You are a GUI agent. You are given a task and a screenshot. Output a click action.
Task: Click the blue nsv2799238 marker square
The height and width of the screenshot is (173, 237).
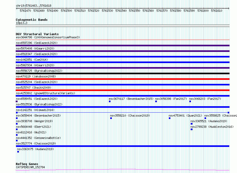tap(192, 129)
